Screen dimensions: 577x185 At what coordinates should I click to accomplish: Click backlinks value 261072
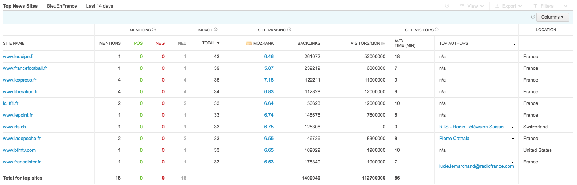click(312, 56)
